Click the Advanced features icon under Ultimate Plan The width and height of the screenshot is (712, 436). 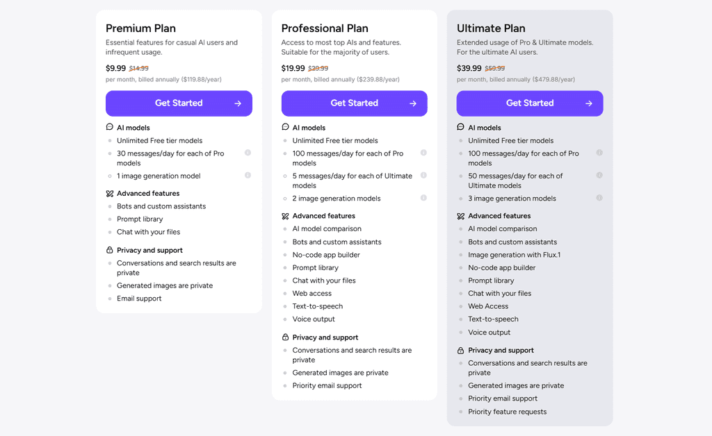pyautogui.click(x=460, y=215)
